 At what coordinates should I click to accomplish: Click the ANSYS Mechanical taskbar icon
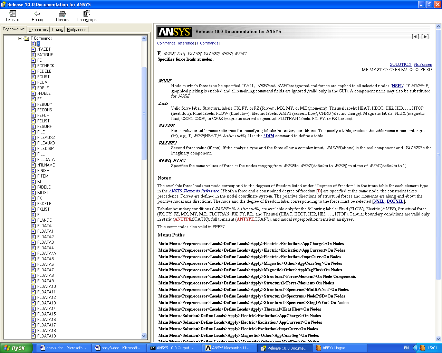208,348
